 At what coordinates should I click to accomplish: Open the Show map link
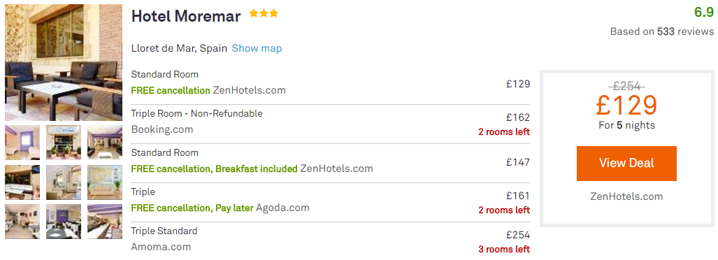click(257, 48)
